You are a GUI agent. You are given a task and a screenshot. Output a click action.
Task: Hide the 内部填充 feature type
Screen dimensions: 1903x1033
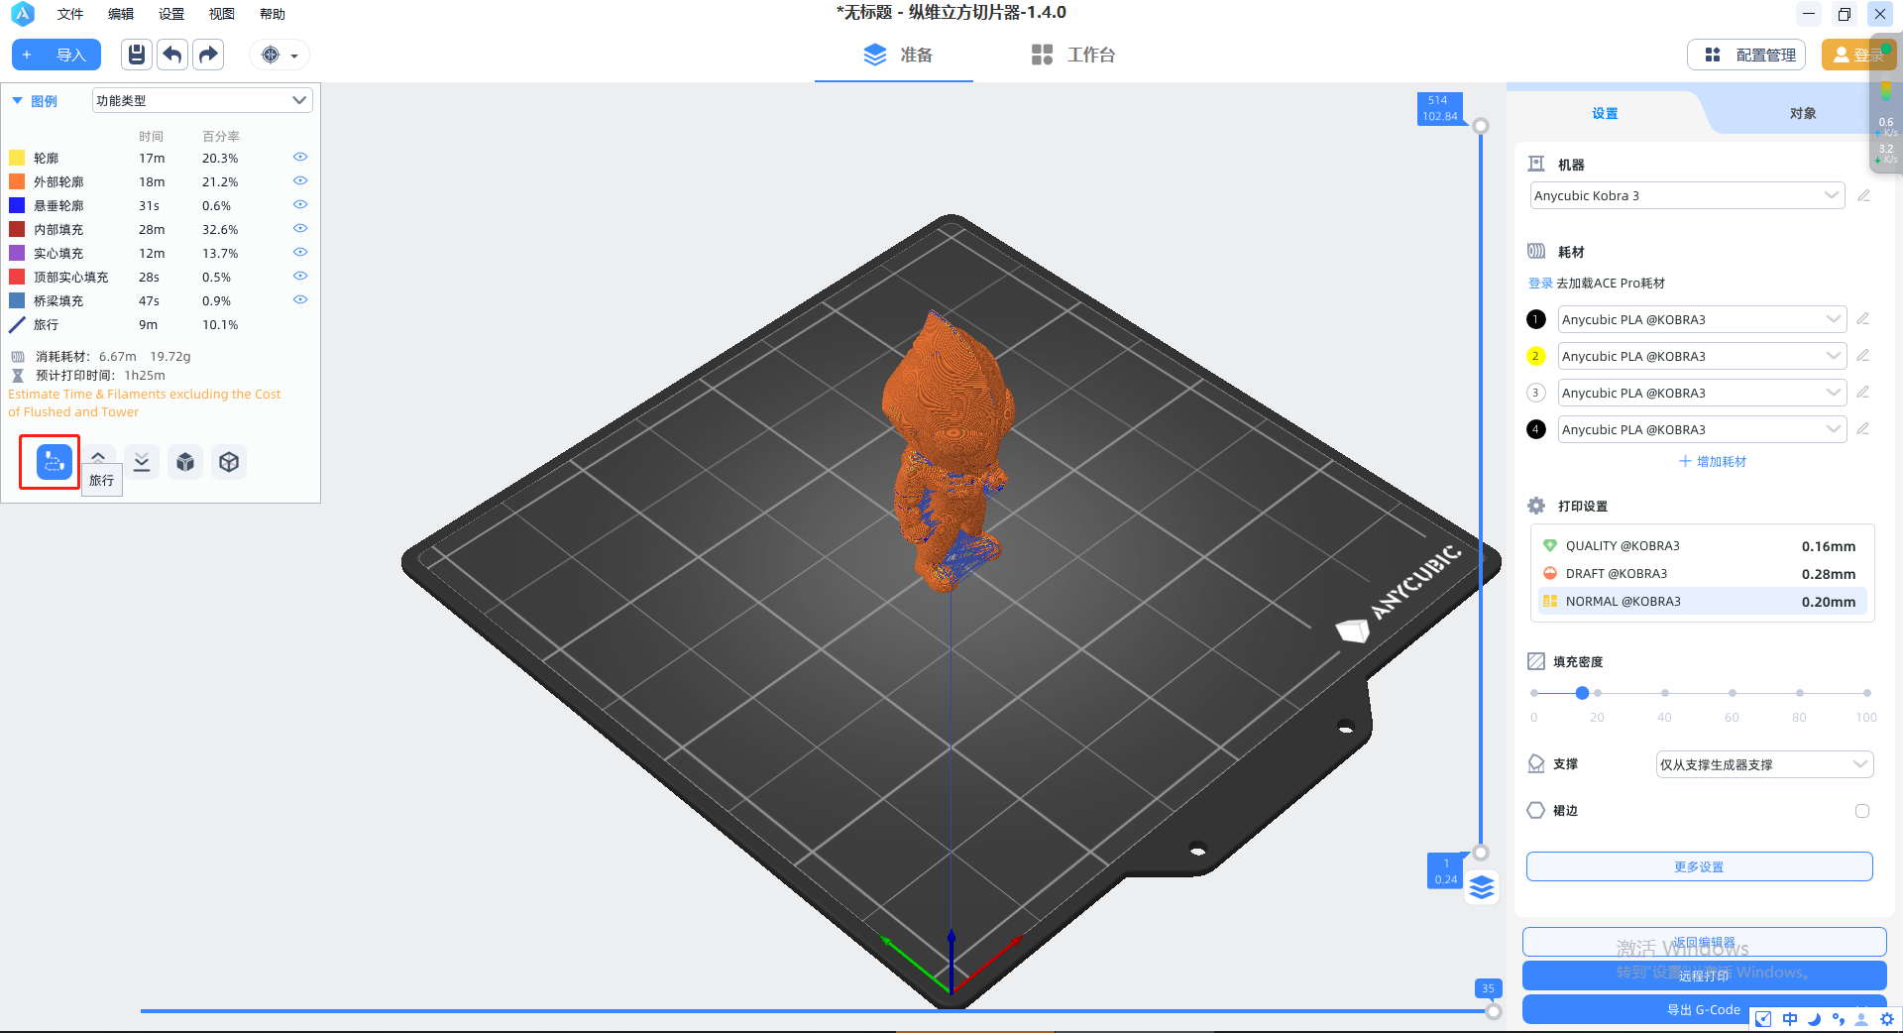300,229
